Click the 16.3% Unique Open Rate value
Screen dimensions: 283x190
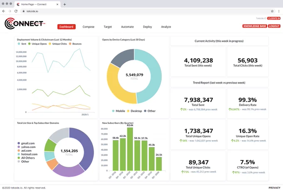pyautogui.click(x=248, y=131)
